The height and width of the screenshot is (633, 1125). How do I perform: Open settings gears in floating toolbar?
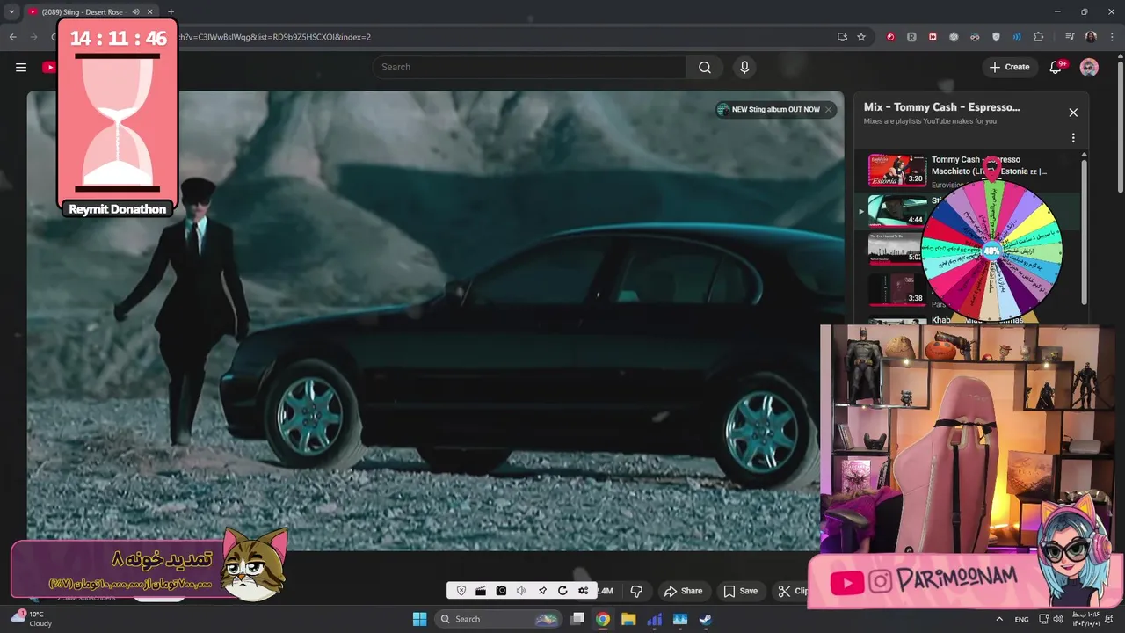(583, 591)
